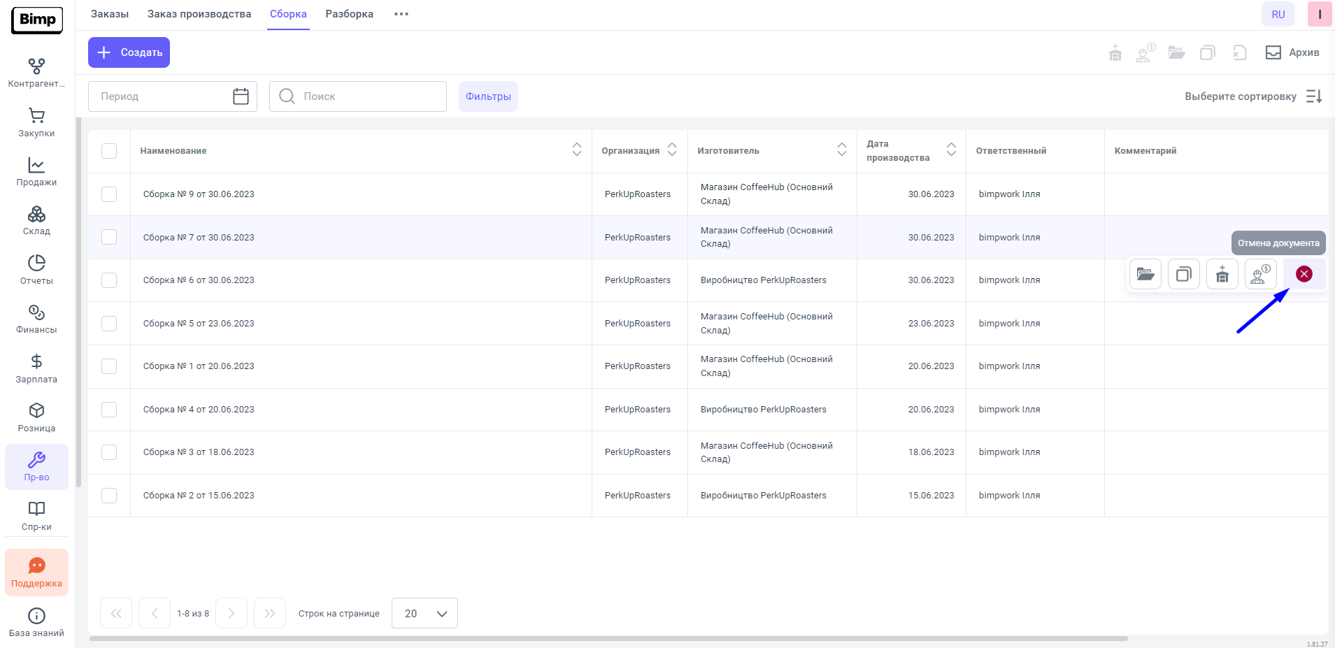Click the red cancel document icon
This screenshot has width=1335, height=648.
(1304, 274)
